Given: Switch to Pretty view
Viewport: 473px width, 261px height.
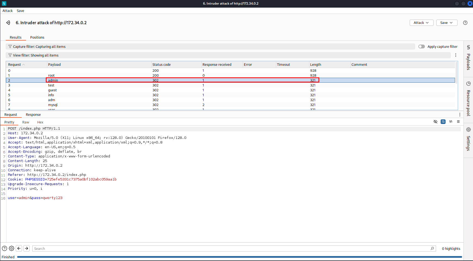Looking at the screenshot, I should (x=9, y=122).
